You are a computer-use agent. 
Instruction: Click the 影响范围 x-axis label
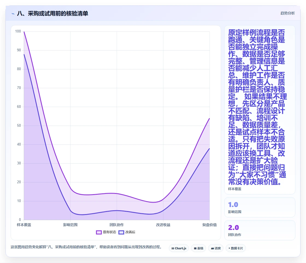(70, 225)
